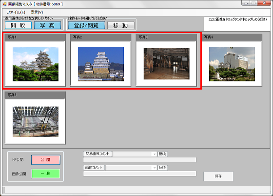Open the 表示(V) menu
Image resolution: width=273 pixels, height=196 pixels.
tap(37, 12)
